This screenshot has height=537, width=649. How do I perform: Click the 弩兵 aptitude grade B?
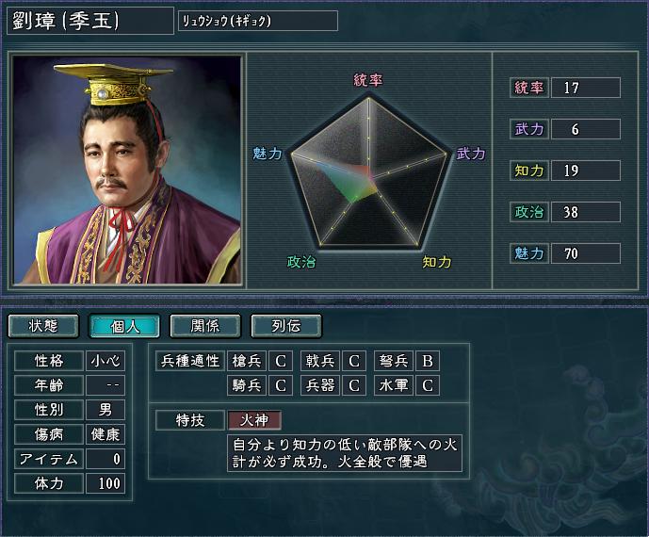(428, 361)
